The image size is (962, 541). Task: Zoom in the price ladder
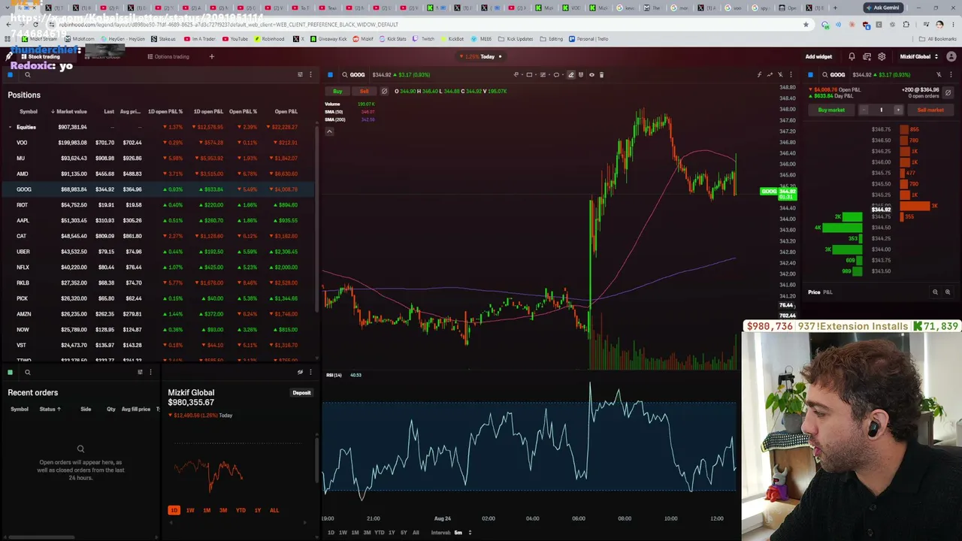947,292
